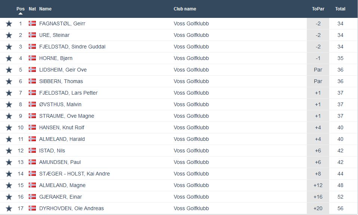This screenshot has height=215, width=358.
Task: Click the Club name column header
Action: click(x=185, y=9)
